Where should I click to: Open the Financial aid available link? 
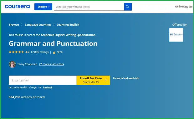pos(126,78)
